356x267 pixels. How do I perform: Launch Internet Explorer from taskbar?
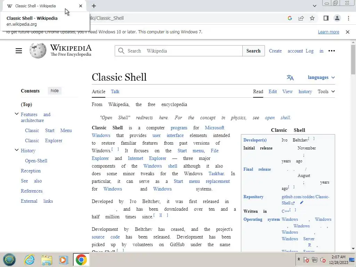30,260
